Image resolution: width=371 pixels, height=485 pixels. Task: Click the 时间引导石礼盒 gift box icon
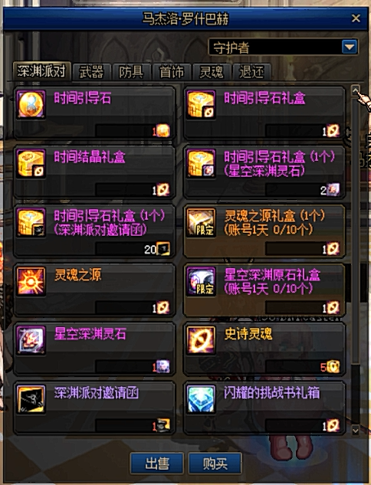tap(201, 104)
